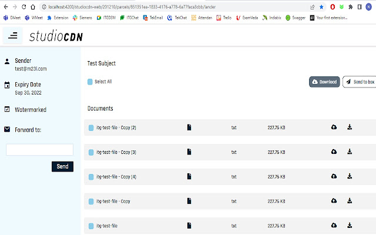Open the green shield extension icon

pos(341,7)
